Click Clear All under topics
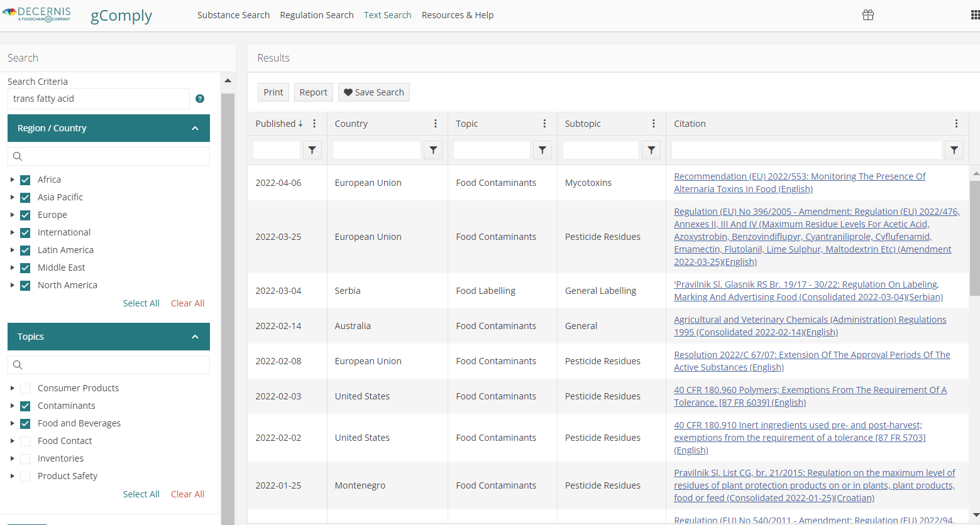This screenshot has width=980, height=525. click(x=188, y=494)
